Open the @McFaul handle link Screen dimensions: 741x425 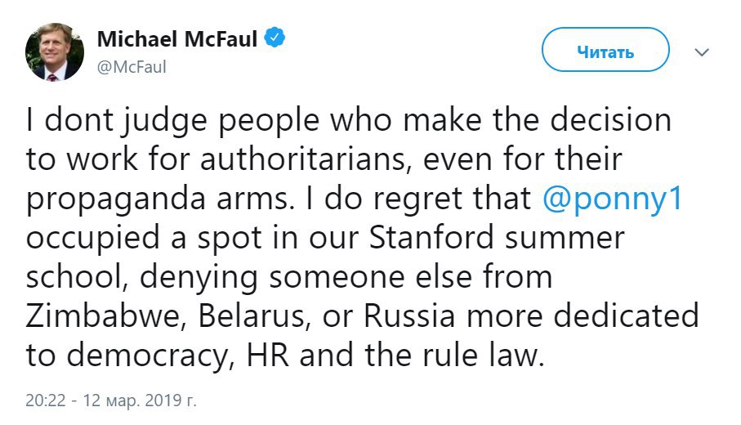click(132, 67)
